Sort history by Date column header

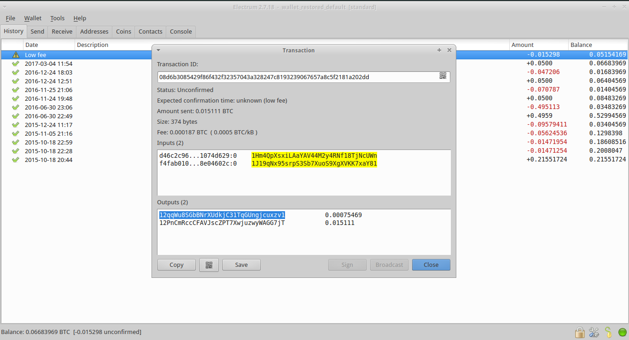coord(49,45)
